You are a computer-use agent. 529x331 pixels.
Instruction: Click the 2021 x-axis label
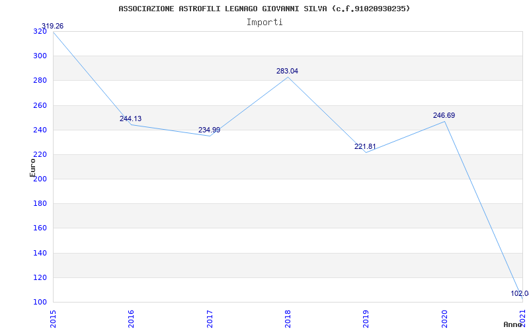coord(522,319)
